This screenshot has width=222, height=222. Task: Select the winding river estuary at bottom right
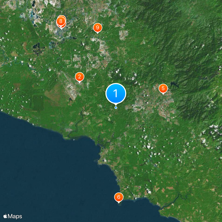(174, 200)
